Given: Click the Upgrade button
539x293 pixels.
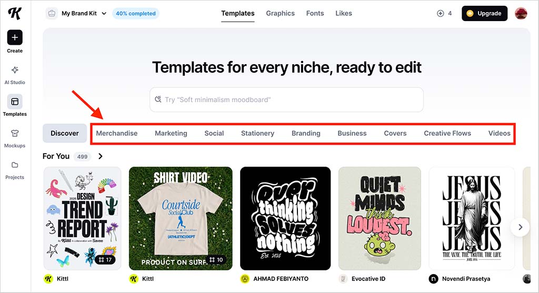Looking at the screenshot, I should click(x=484, y=13).
